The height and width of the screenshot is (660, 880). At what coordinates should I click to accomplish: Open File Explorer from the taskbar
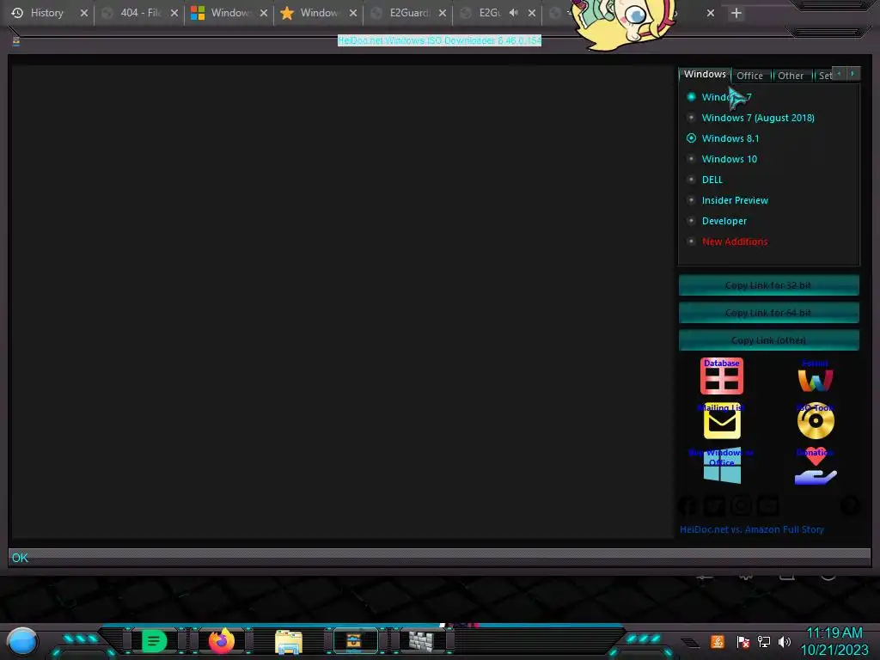coord(289,642)
